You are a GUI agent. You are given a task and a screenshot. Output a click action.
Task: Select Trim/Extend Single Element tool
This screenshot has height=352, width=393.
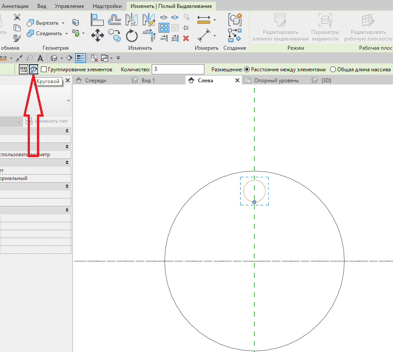pos(164,38)
